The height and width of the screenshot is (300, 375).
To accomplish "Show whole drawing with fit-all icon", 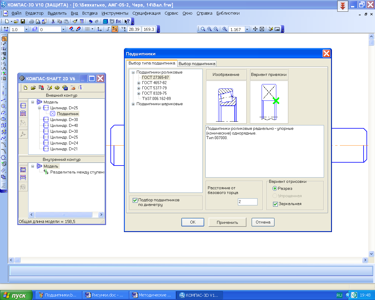I will click(262, 29).
